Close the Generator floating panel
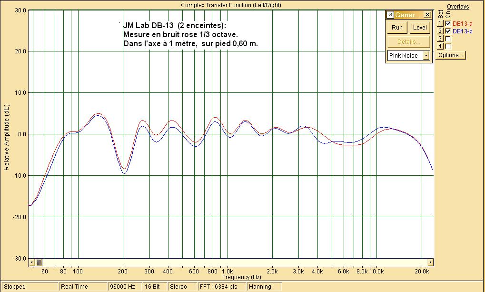 point(427,15)
